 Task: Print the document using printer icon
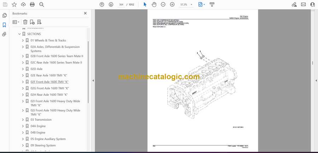coord(32,5)
